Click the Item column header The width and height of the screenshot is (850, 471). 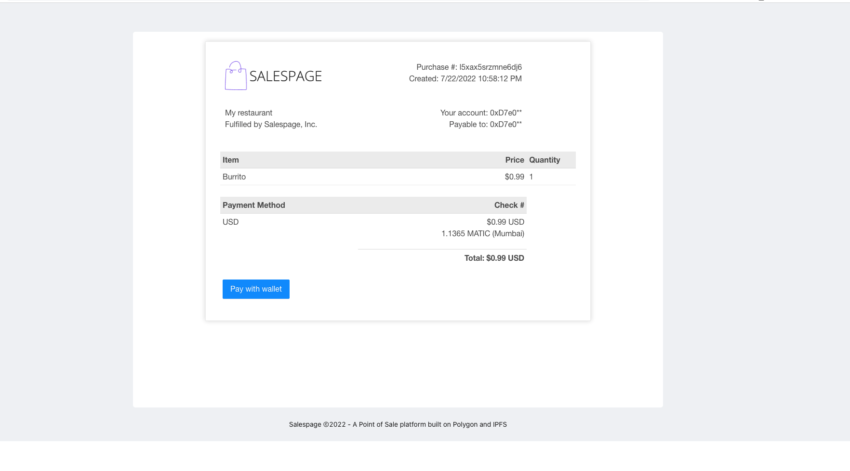pyautogui.click(x=231, y=160)
